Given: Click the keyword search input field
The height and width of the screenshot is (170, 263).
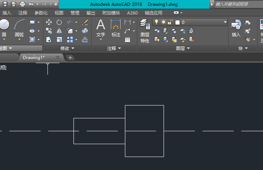Looking at the screenshot, I should click(x=239, y=4).
